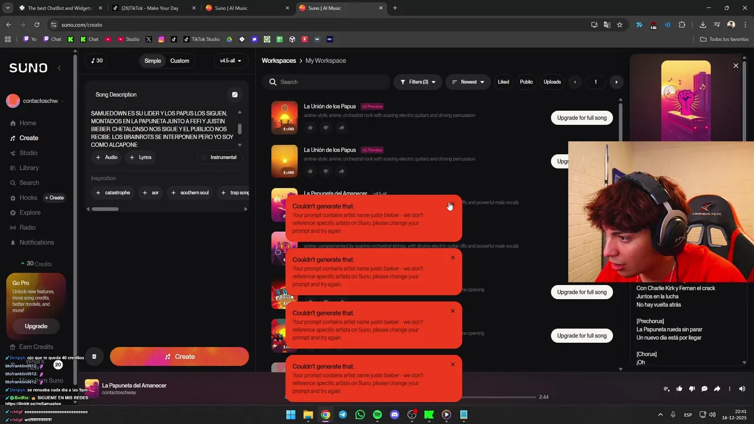Open comments for the playing song
754x424 pixels.
click(705, 389)
